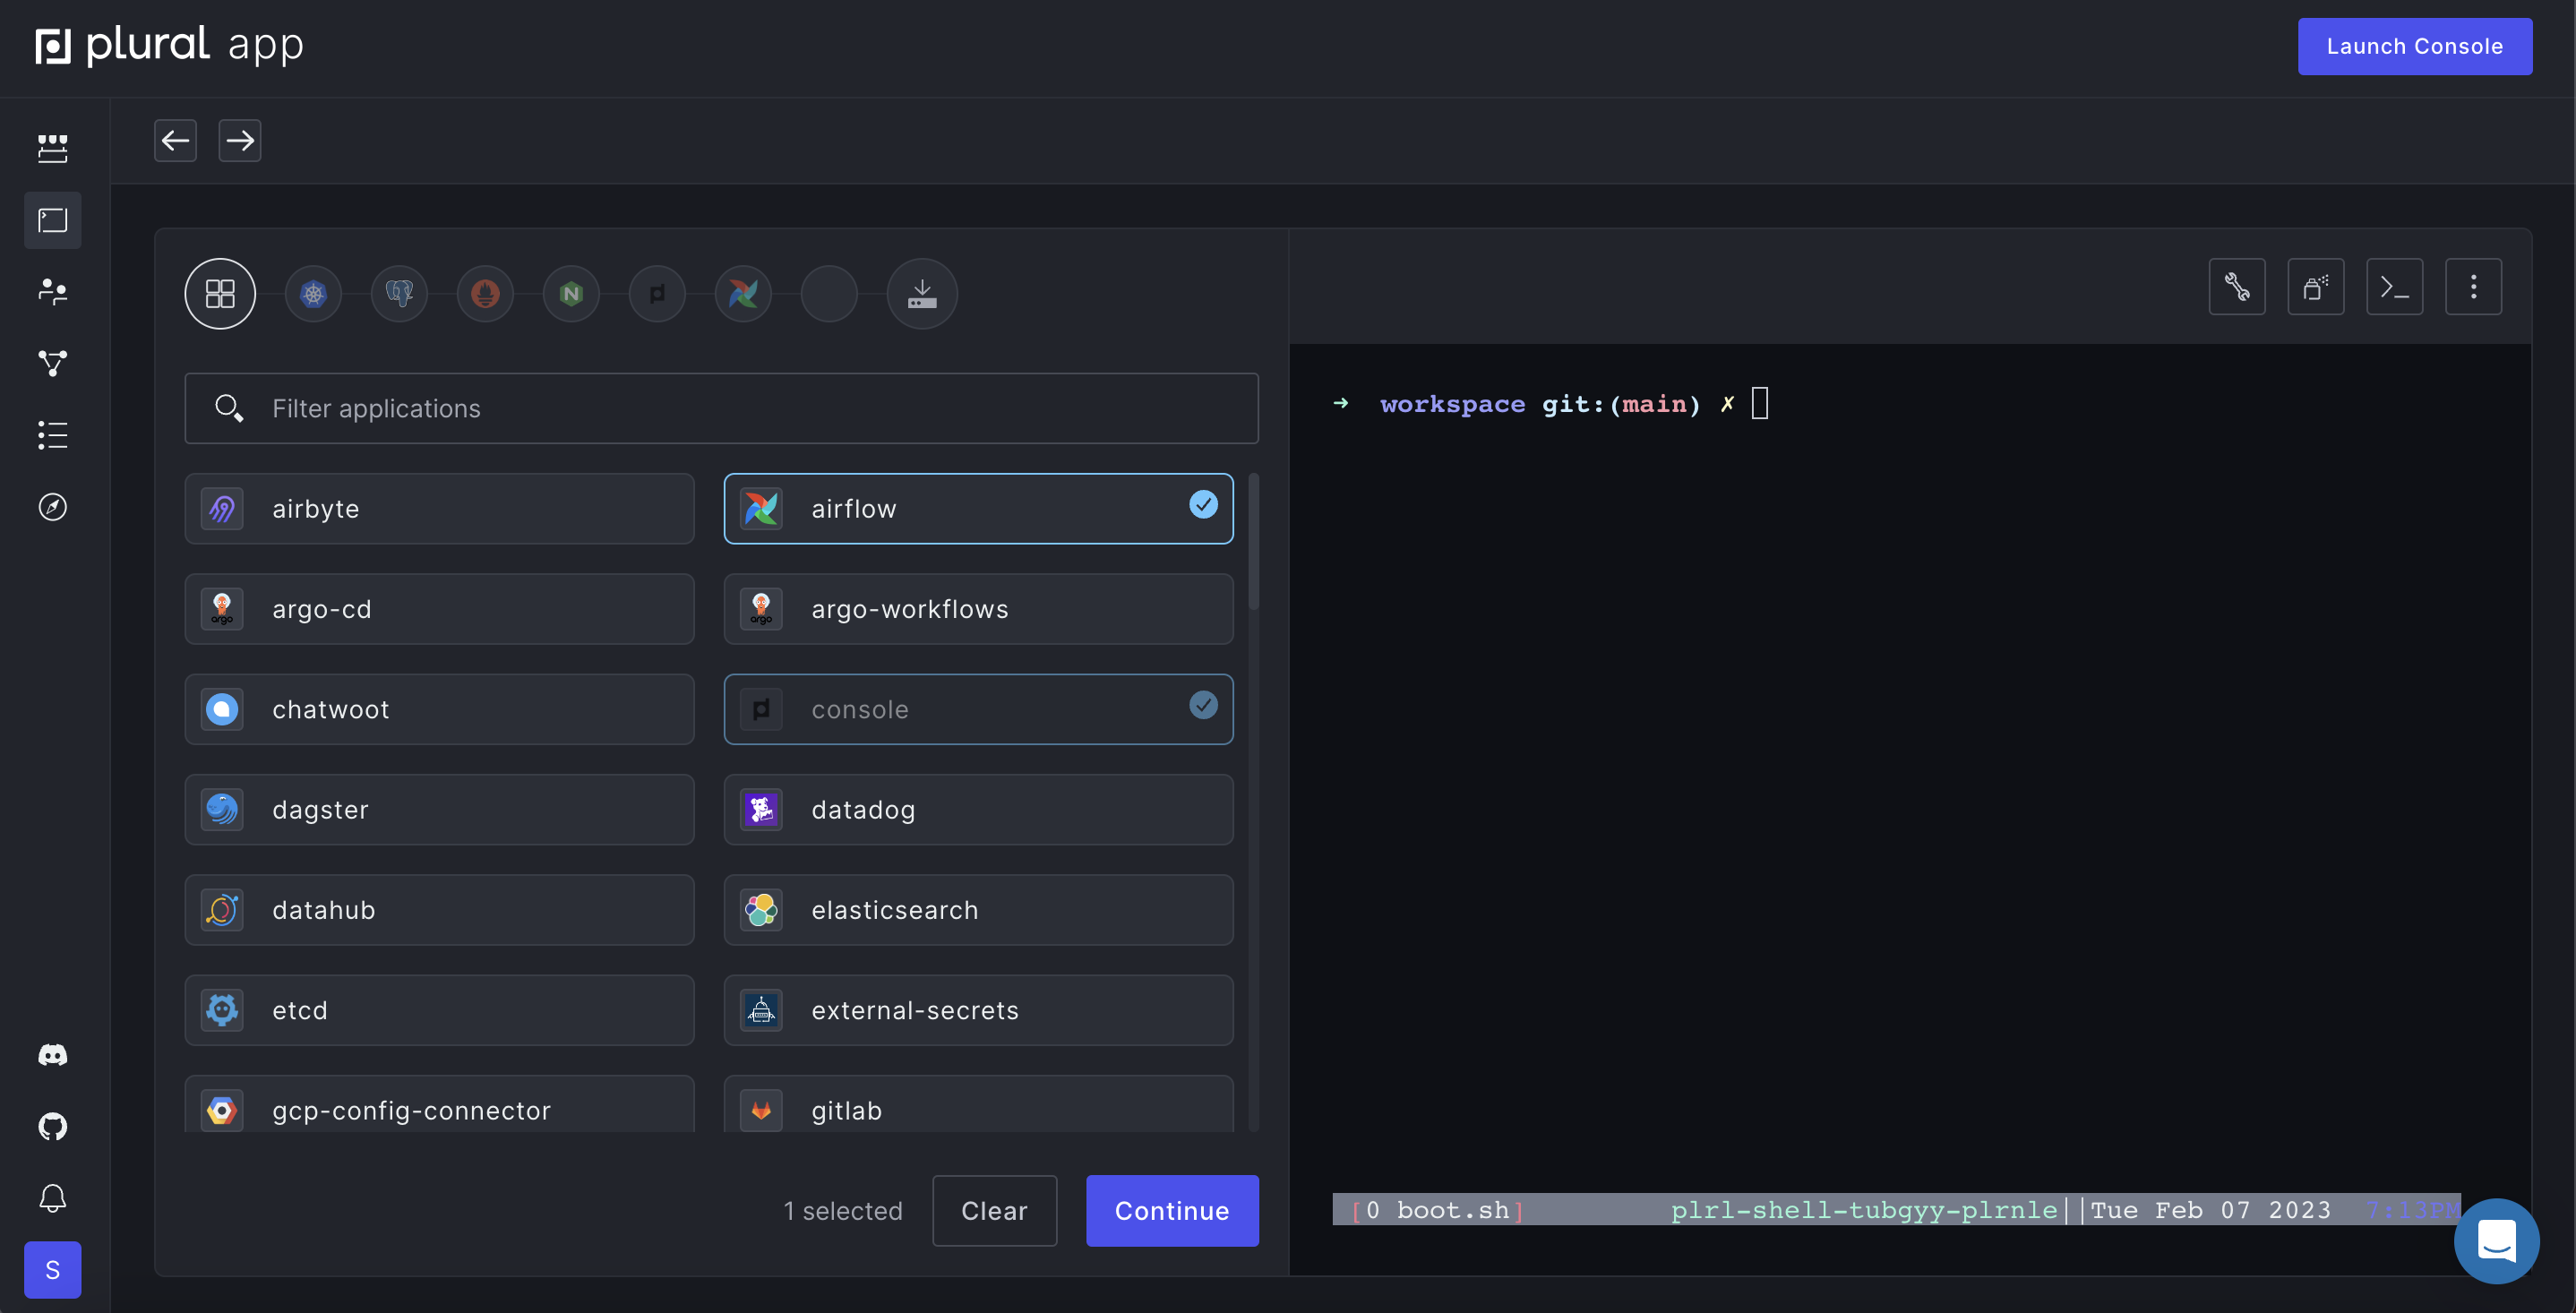The image size is (2576, 1313).
Task: Open notifications bell
Action: [x=52, y=1198]
